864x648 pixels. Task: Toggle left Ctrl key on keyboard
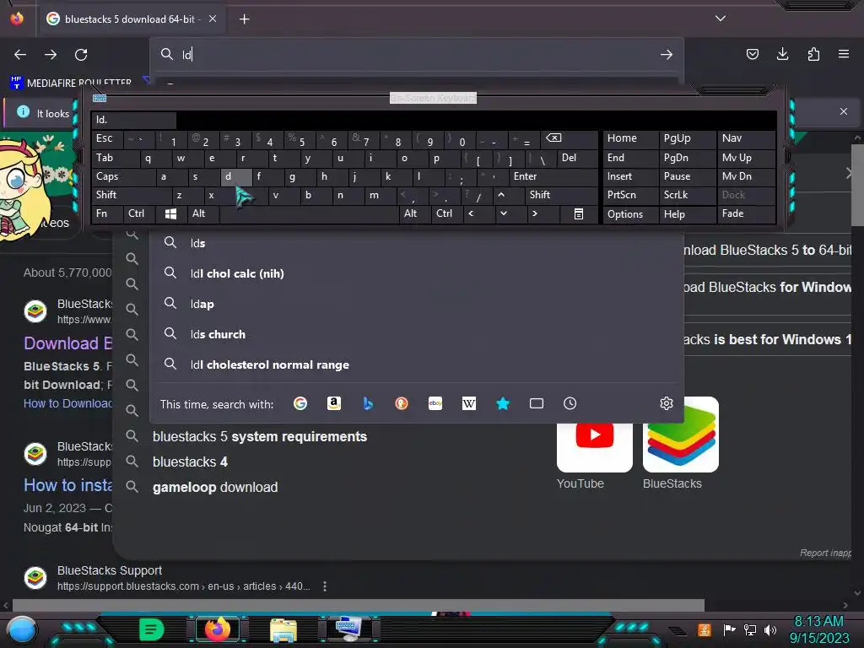click(139, 213)
